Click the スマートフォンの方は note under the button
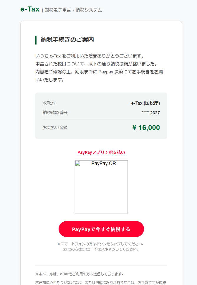The width and height of the screenshot is (197, 285). (x=101, y=244)
